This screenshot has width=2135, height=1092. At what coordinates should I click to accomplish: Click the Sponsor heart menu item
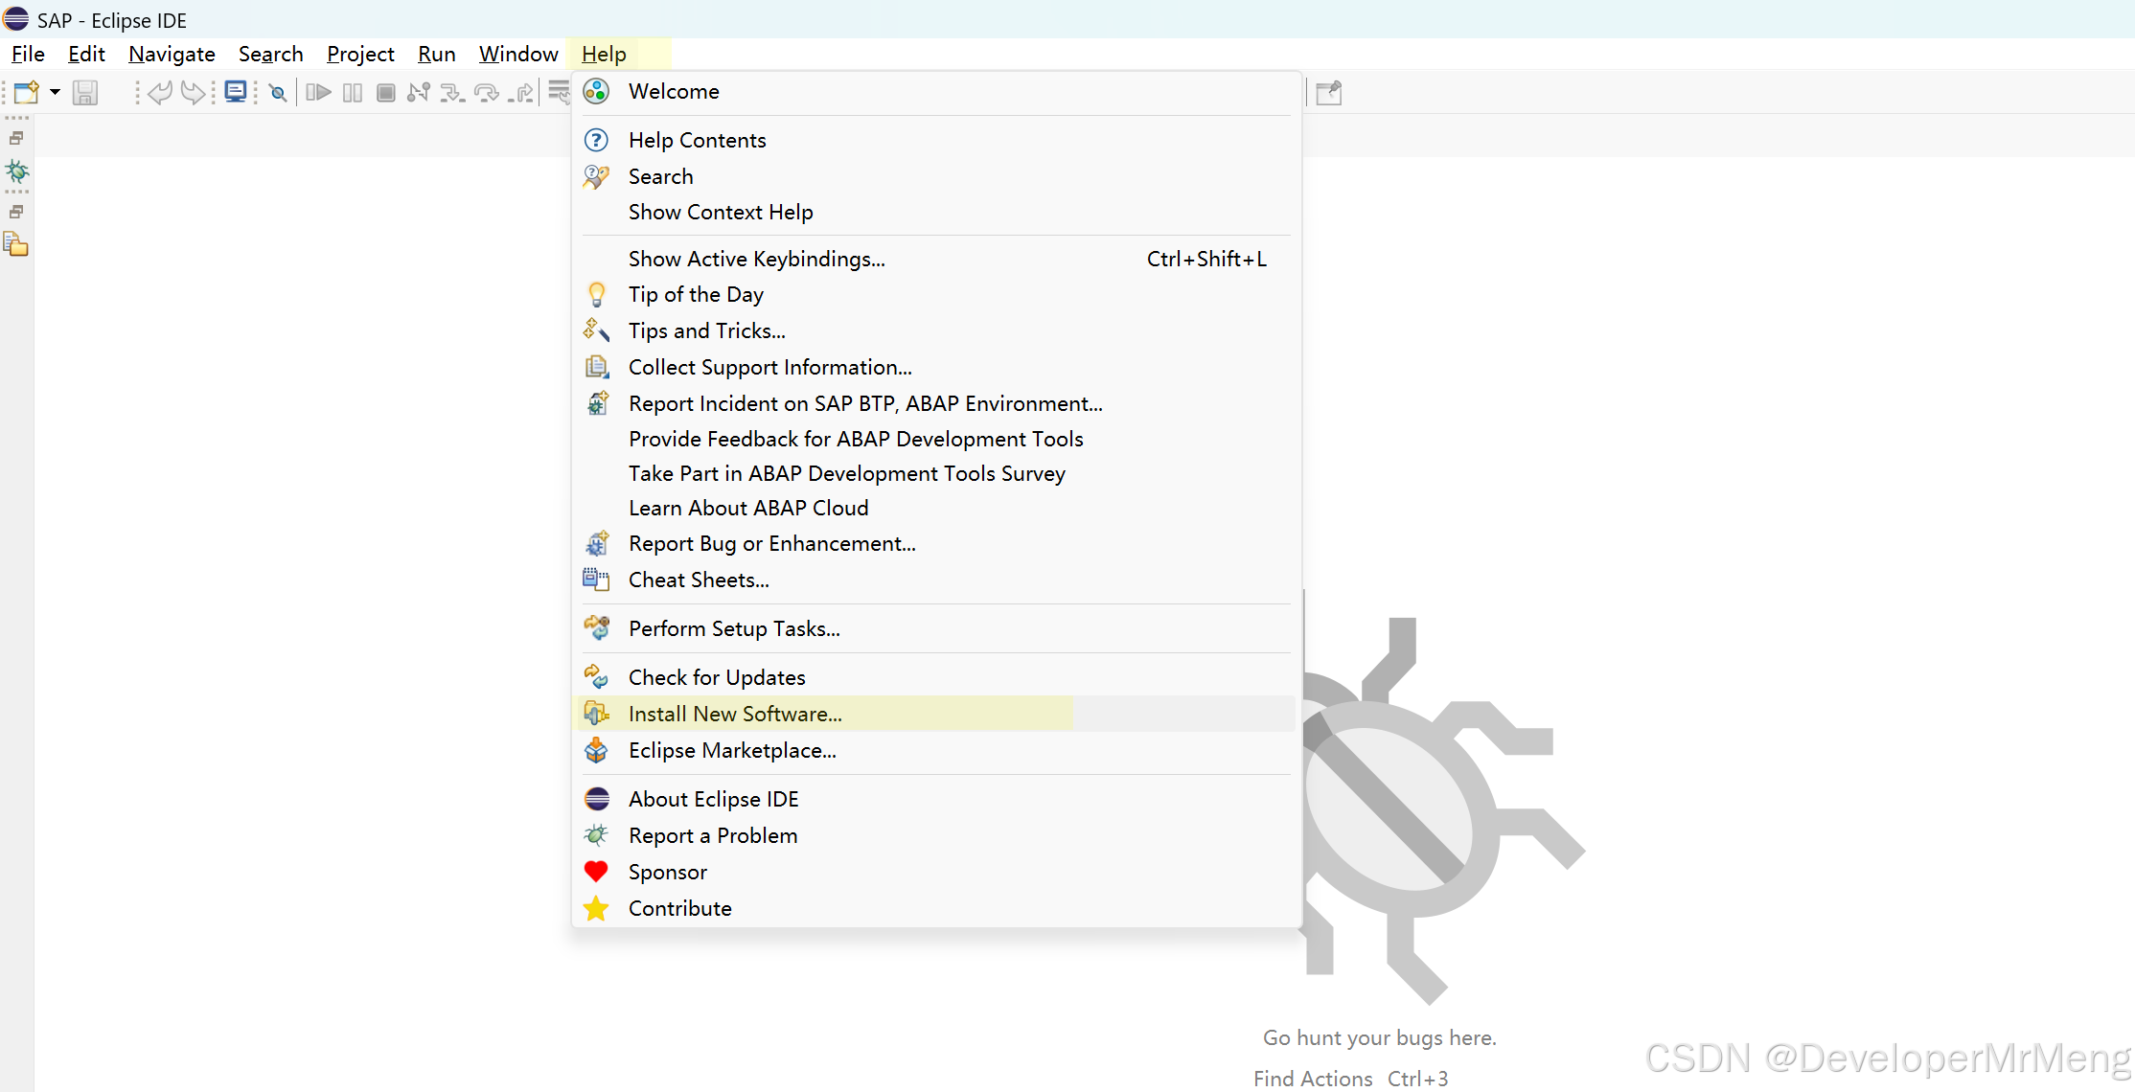click(667, 872)
